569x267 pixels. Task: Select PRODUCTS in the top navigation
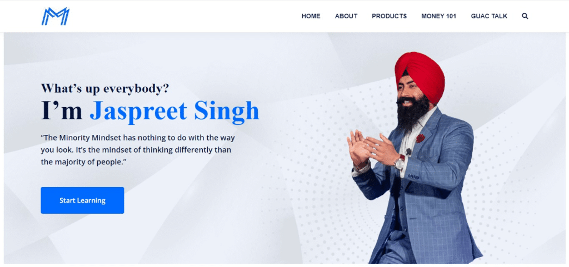390,16
